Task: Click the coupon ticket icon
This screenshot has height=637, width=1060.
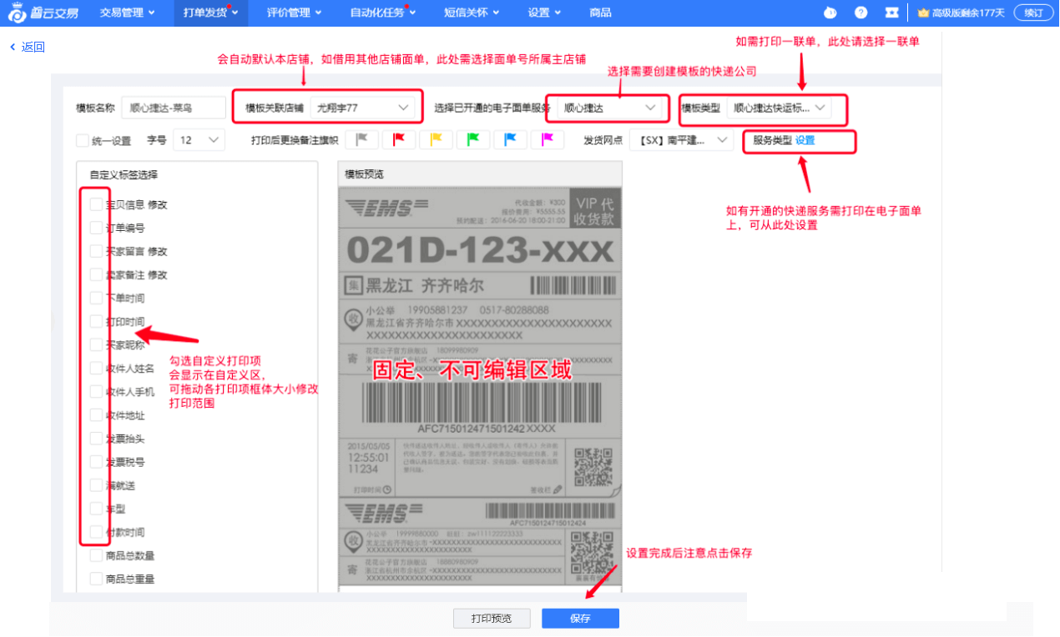Action: (892, 13)
